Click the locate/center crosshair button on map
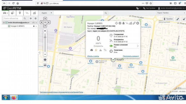 [45, 60]
